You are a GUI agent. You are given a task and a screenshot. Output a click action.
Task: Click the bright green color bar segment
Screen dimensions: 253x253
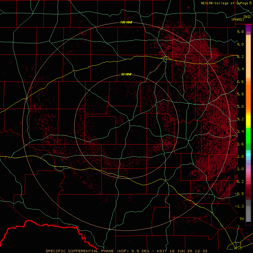[x=248, y=135]
